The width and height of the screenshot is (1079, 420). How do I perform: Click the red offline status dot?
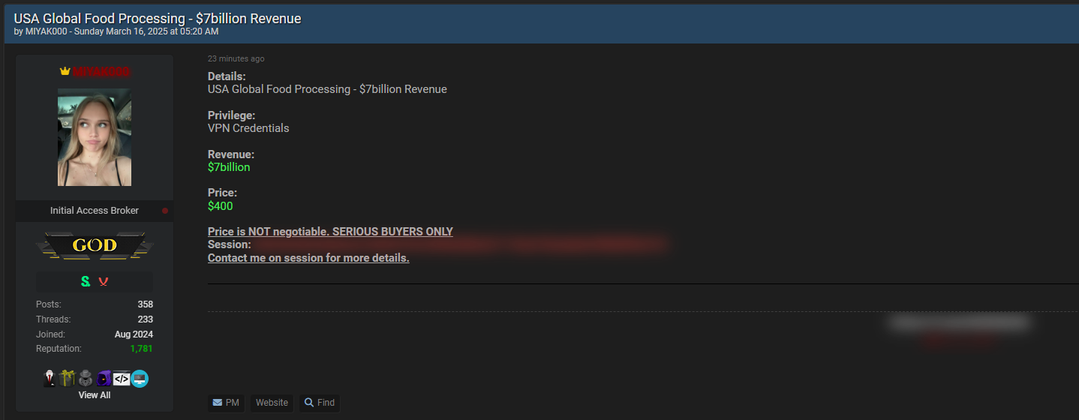pos(165,211)
